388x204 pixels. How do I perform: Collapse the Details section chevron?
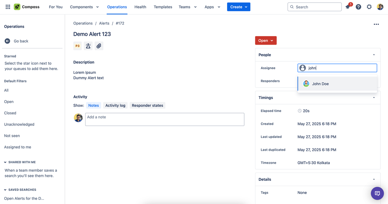pos(374,180)
